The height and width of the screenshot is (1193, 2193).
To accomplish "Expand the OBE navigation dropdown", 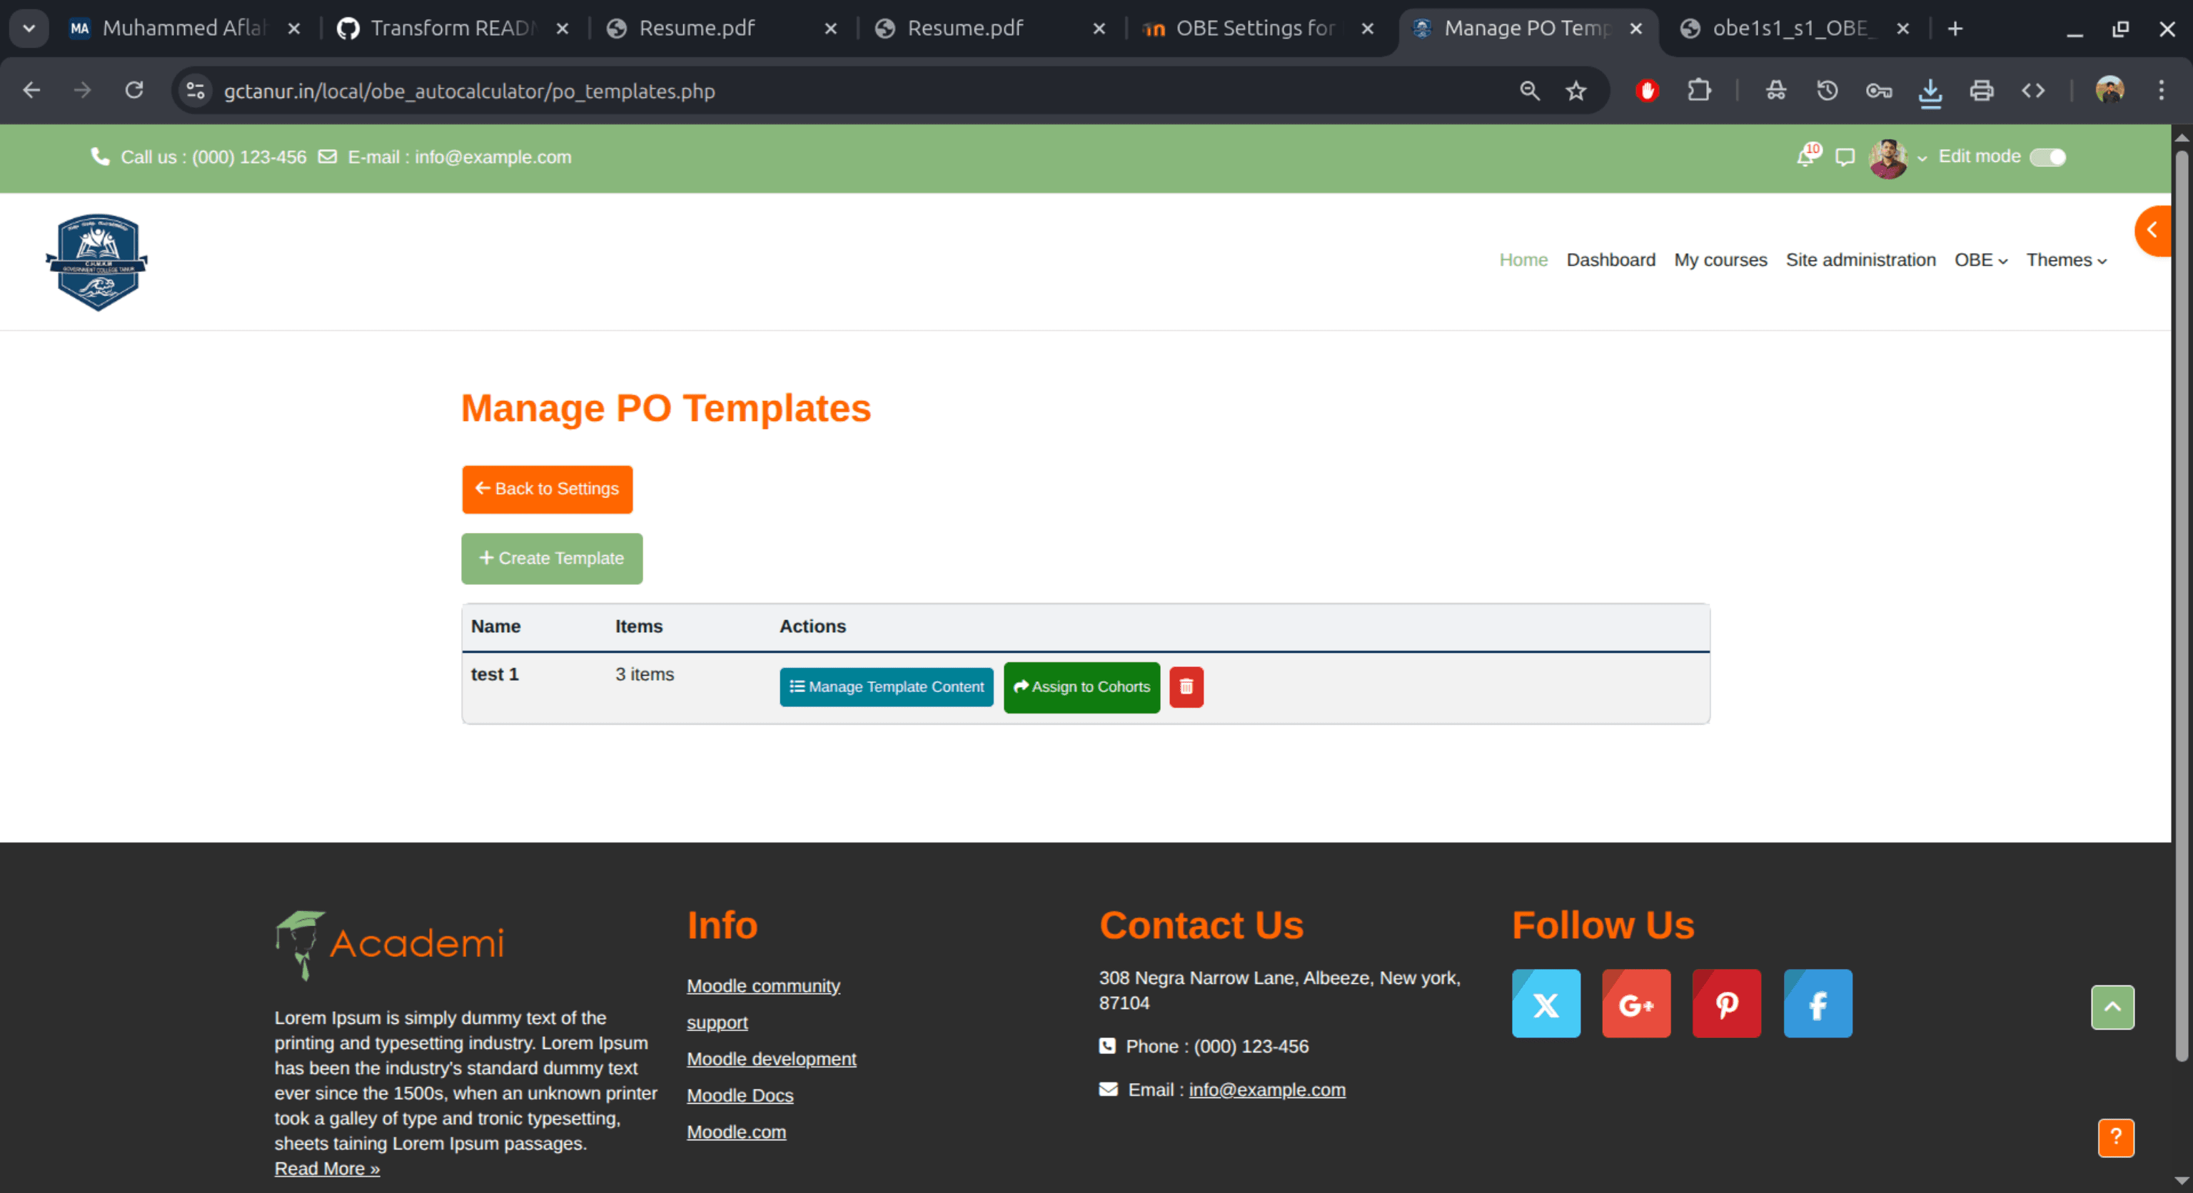I will [x=1980, y=260].
